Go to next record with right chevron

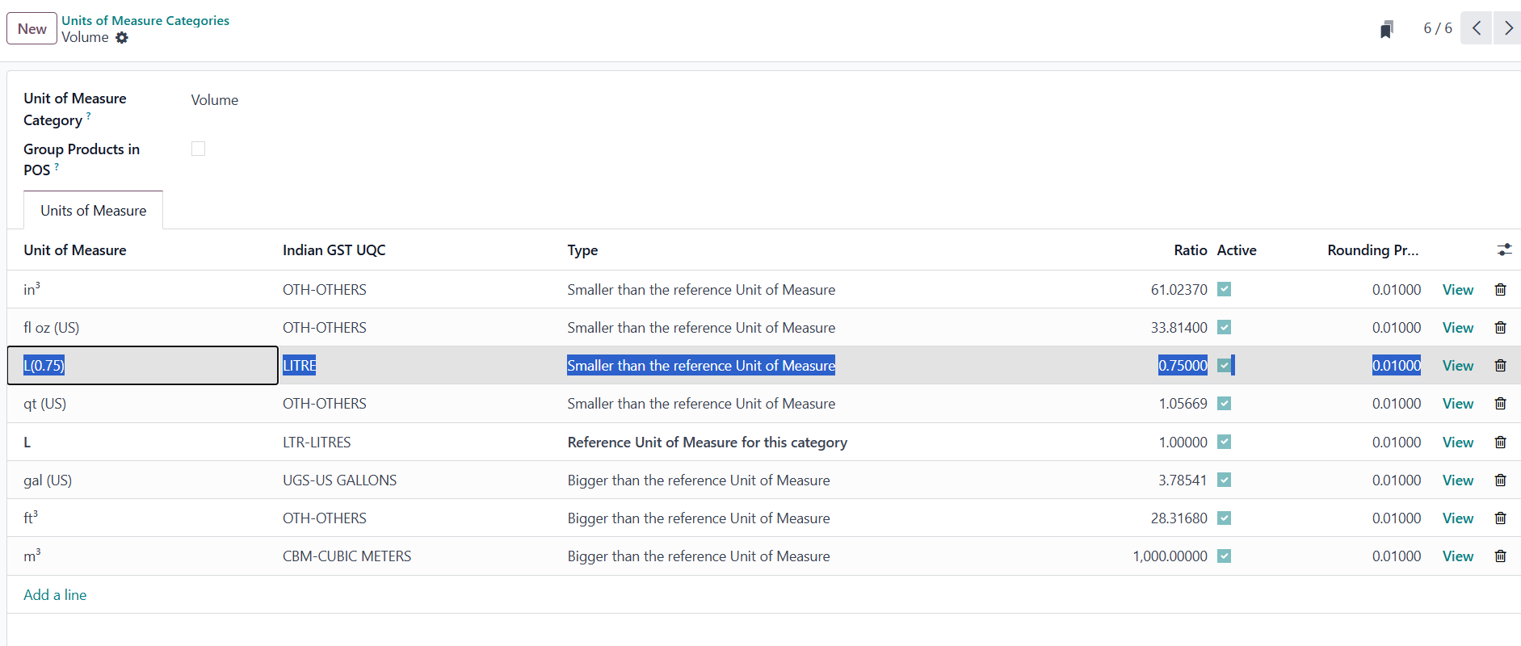1507,28
